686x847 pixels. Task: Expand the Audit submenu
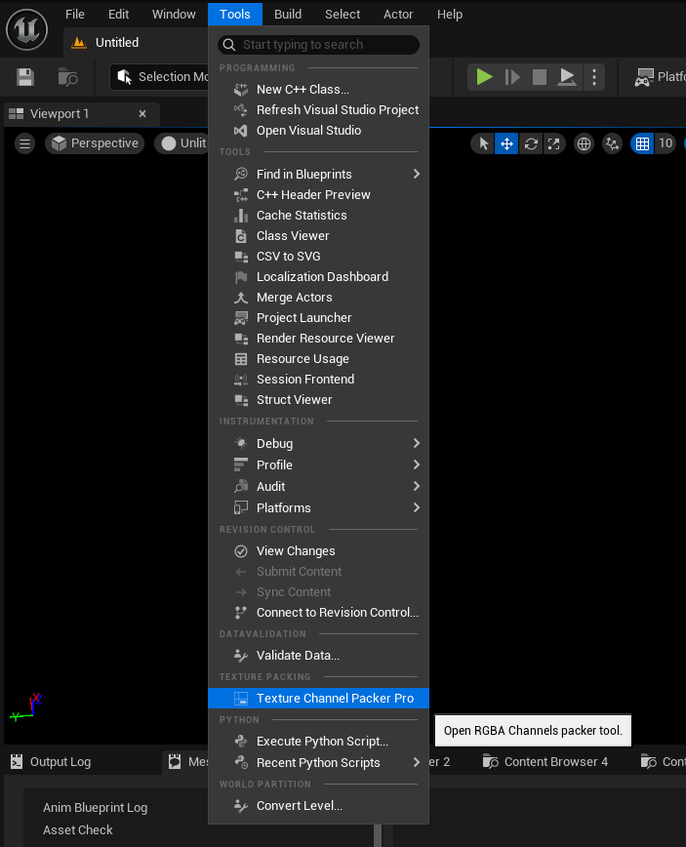tap(319, 487)
